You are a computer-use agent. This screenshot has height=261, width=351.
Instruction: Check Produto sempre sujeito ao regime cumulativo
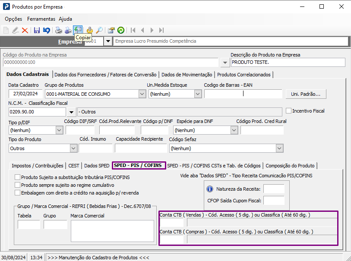click(18, 185)
